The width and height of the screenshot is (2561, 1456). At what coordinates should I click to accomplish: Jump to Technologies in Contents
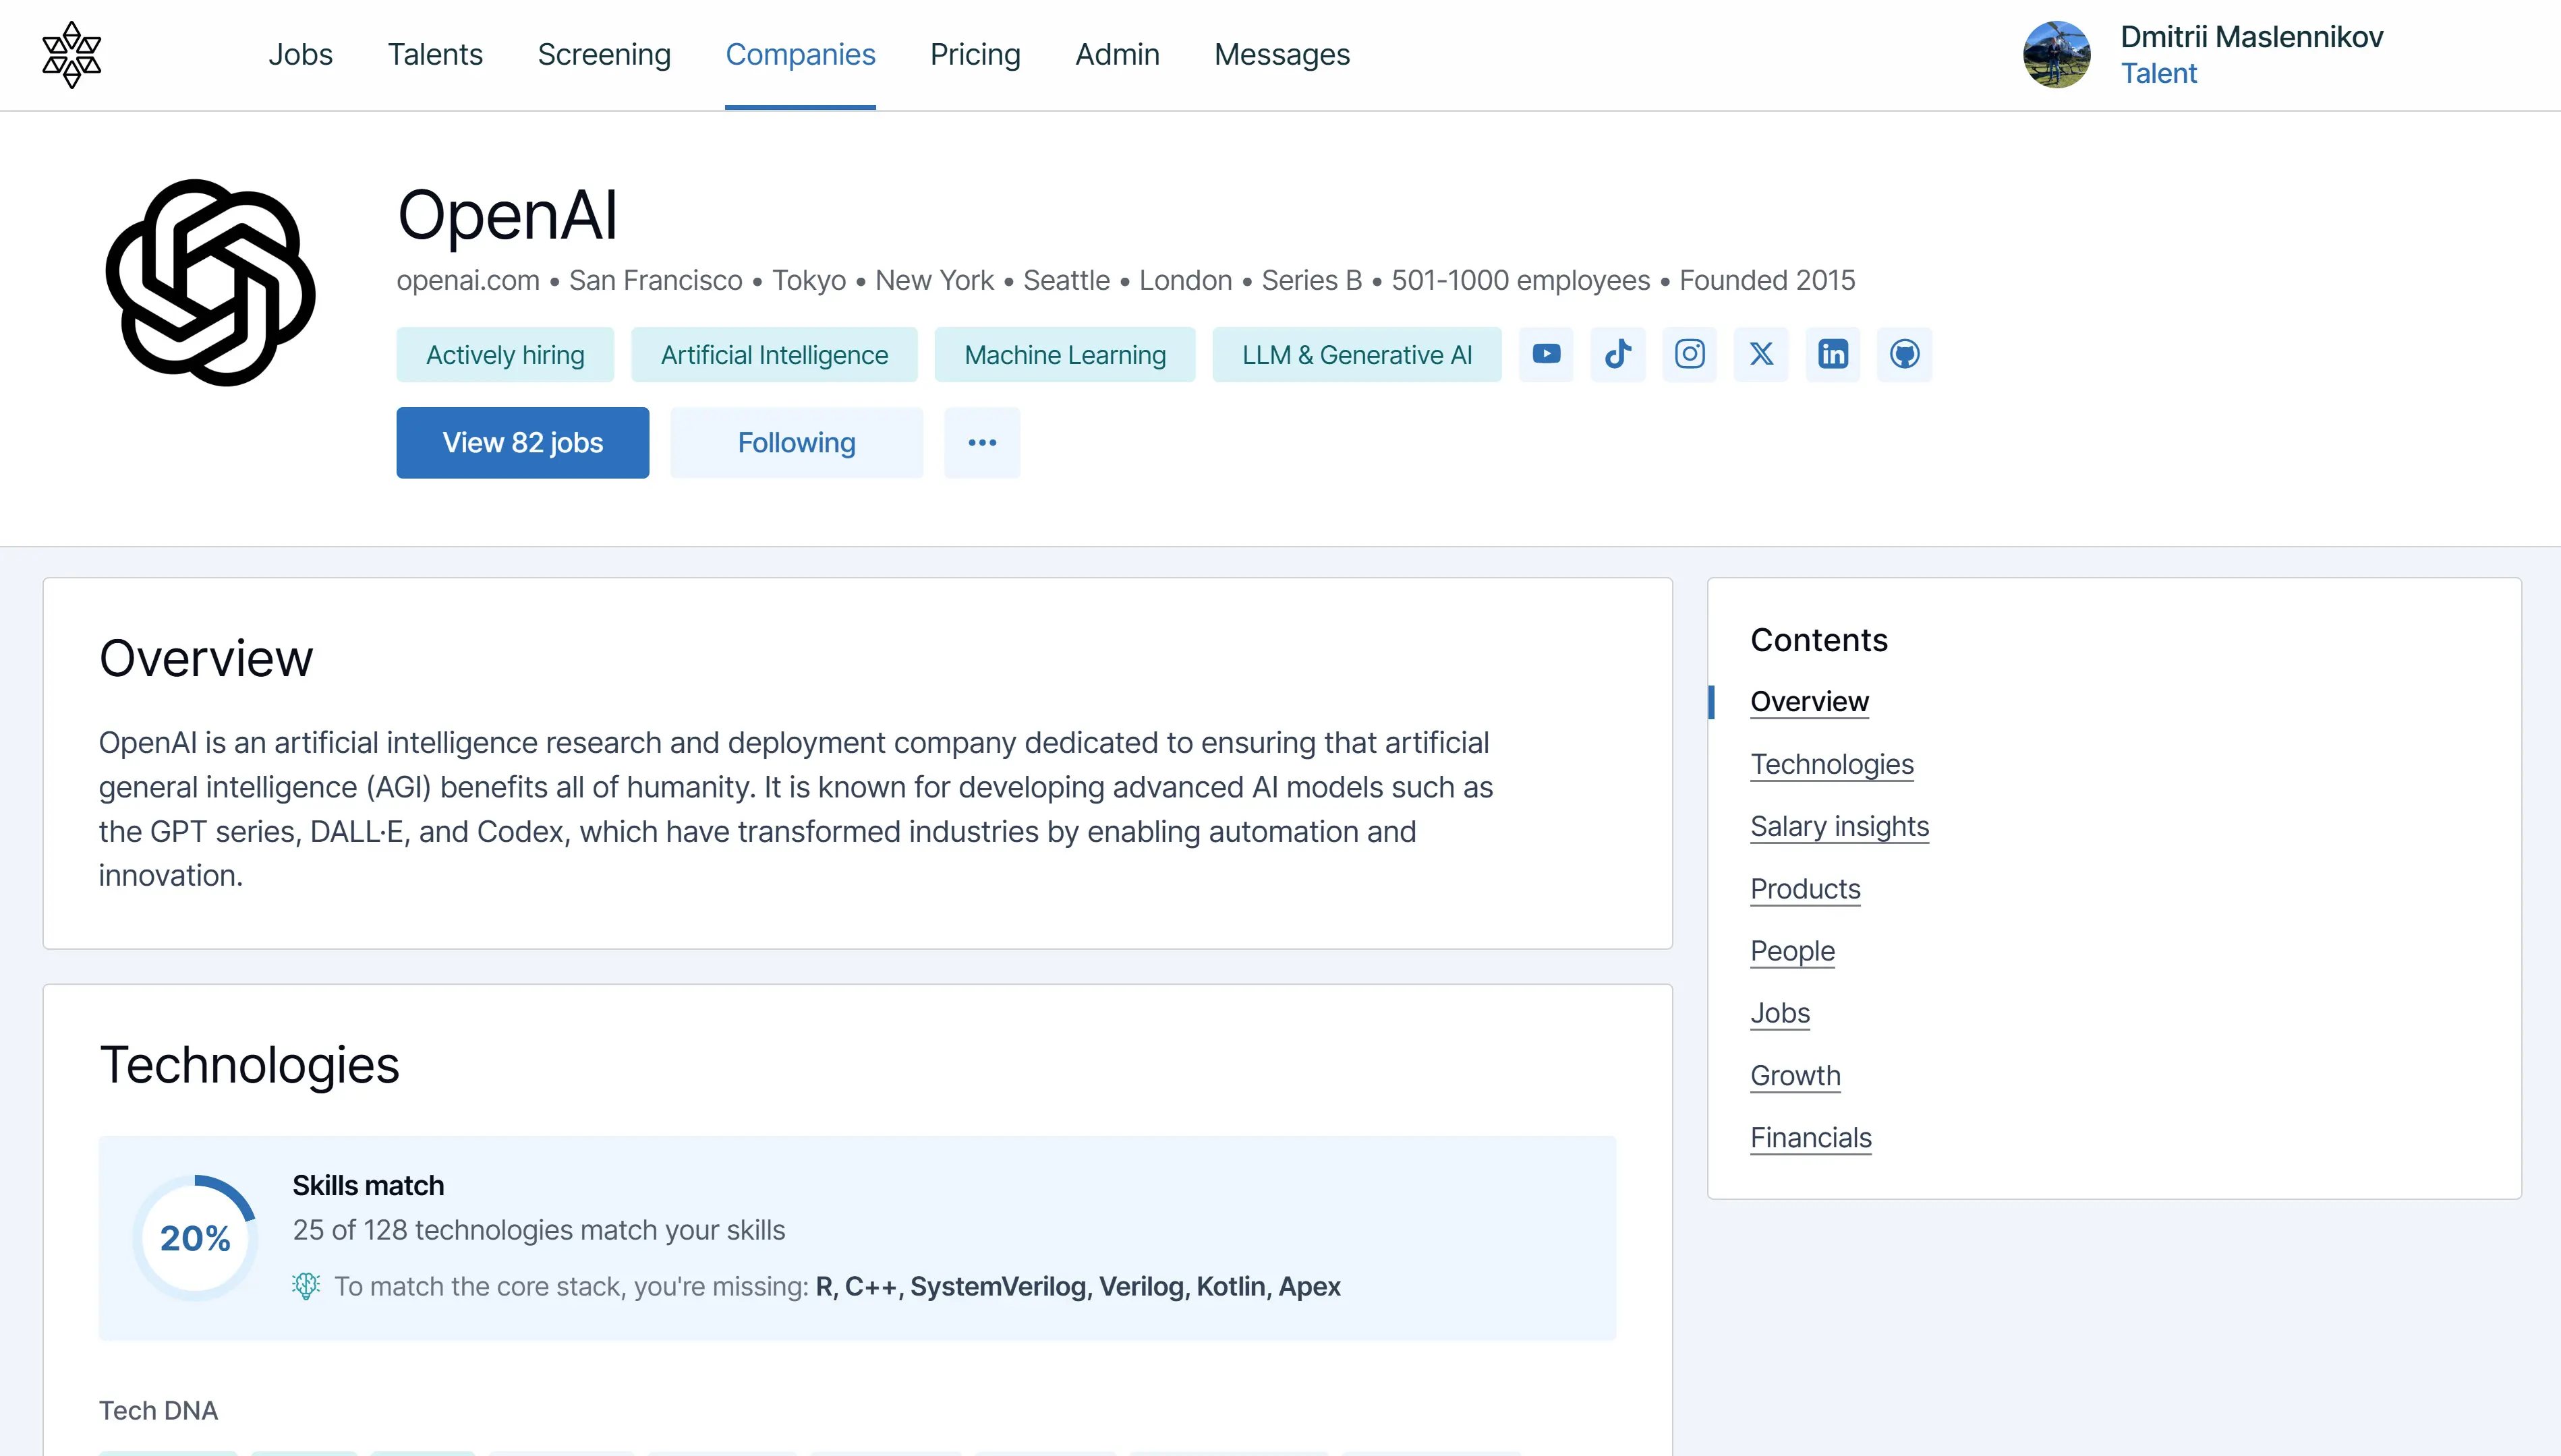(1832, 764)
